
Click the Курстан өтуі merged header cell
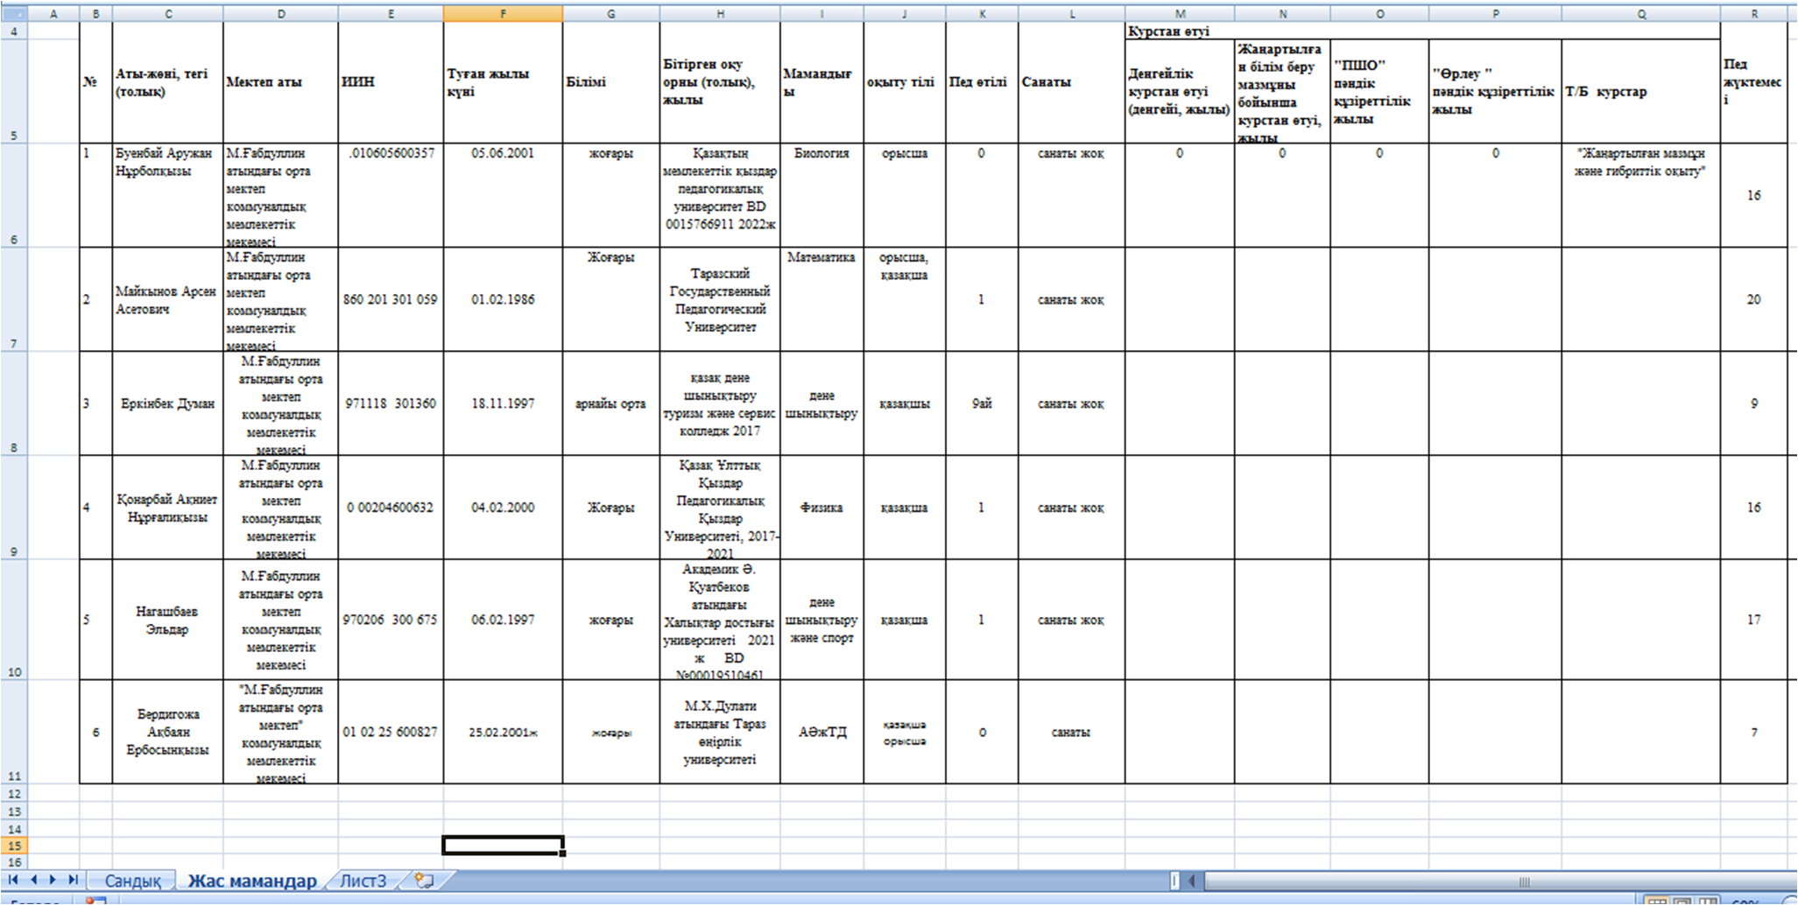tap(1422, 31)
